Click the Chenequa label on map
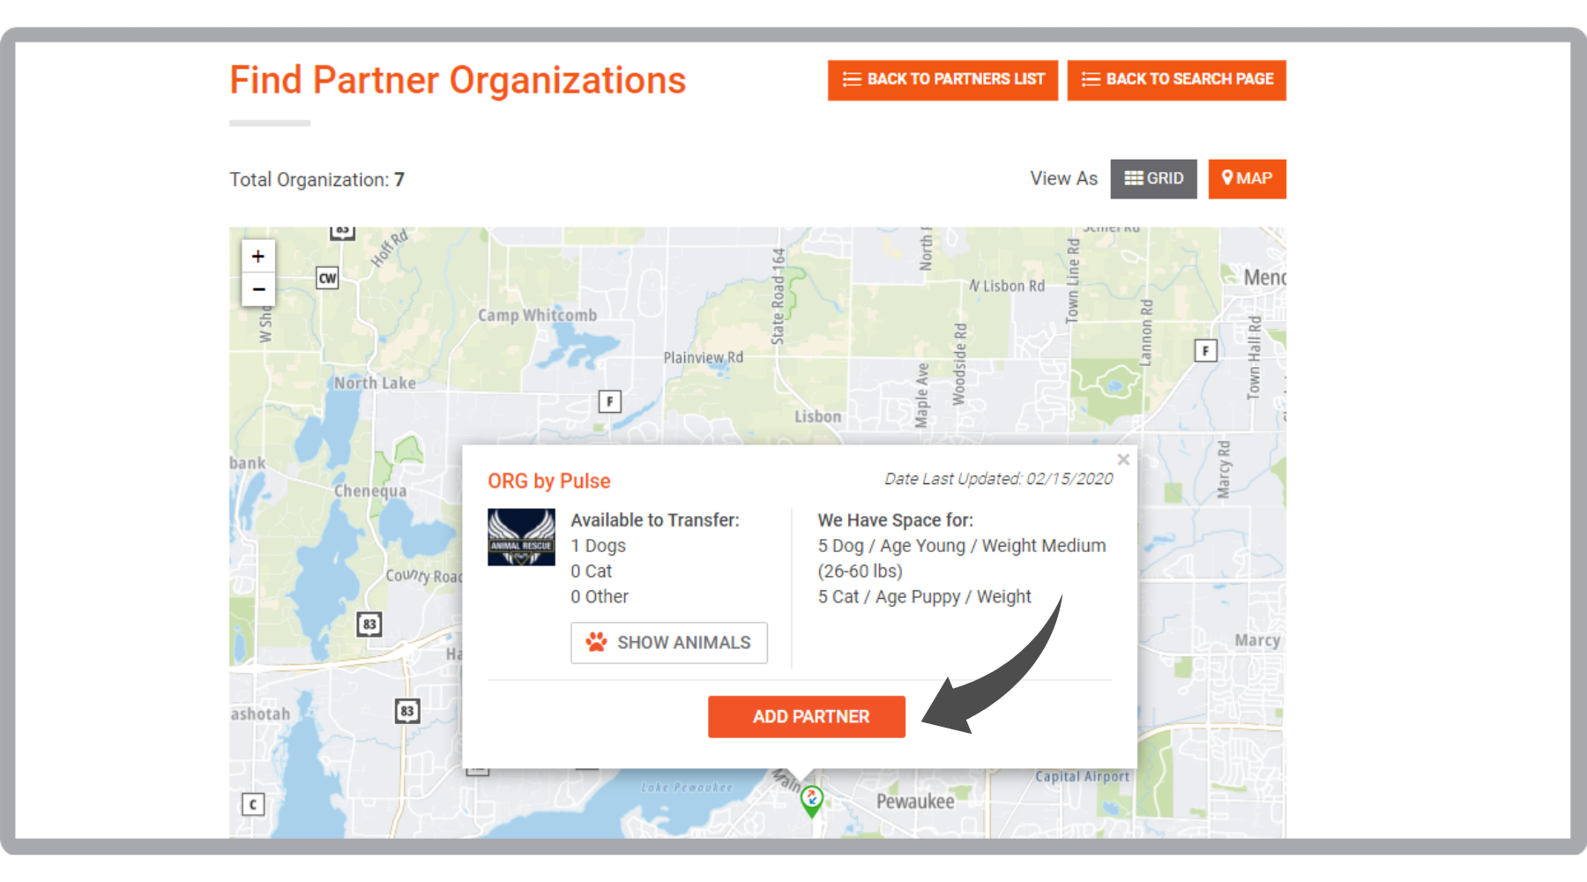Image resolution: width=1587 pixels, height=882 pixels. [x=370, y=491]
